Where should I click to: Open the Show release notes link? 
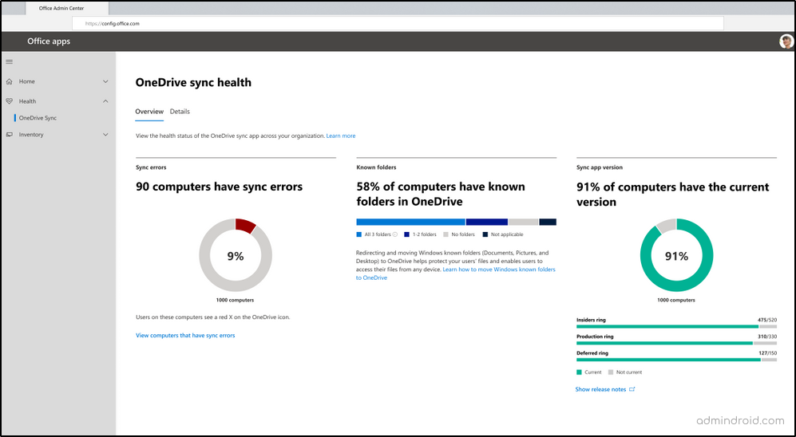[x=600, y=389]
